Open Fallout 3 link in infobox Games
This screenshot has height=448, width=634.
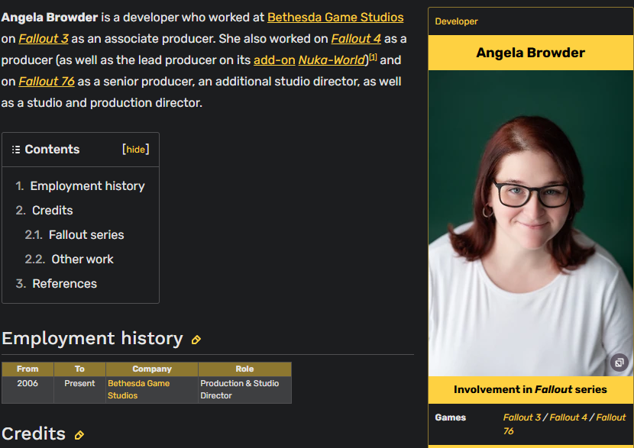click(x=522, y=417)
